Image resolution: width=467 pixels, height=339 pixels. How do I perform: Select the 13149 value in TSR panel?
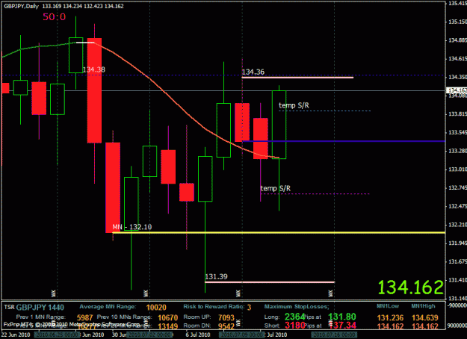167,327
